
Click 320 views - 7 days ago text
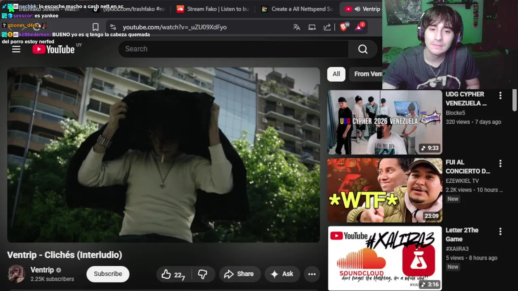pos(473,122)
